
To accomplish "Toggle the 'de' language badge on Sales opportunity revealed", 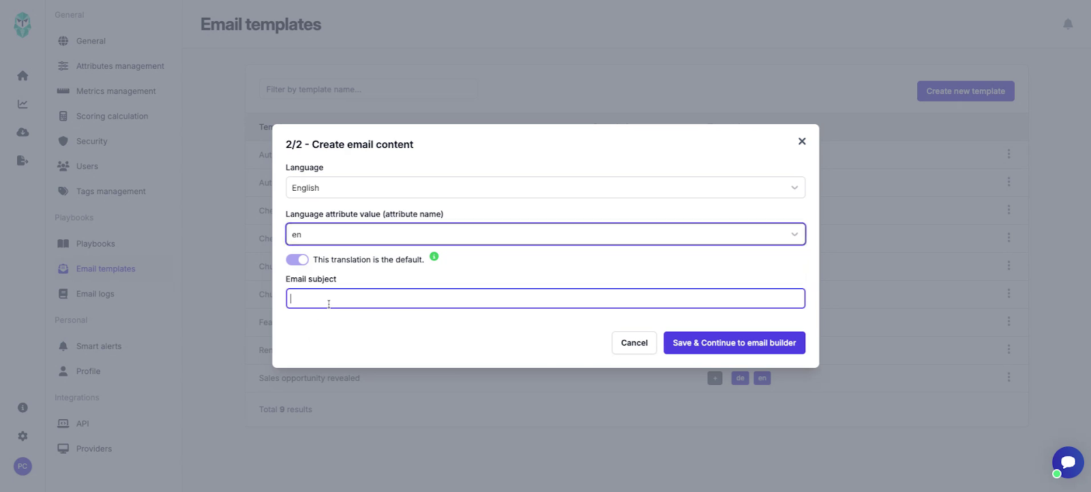I will [x=739, y=378].
